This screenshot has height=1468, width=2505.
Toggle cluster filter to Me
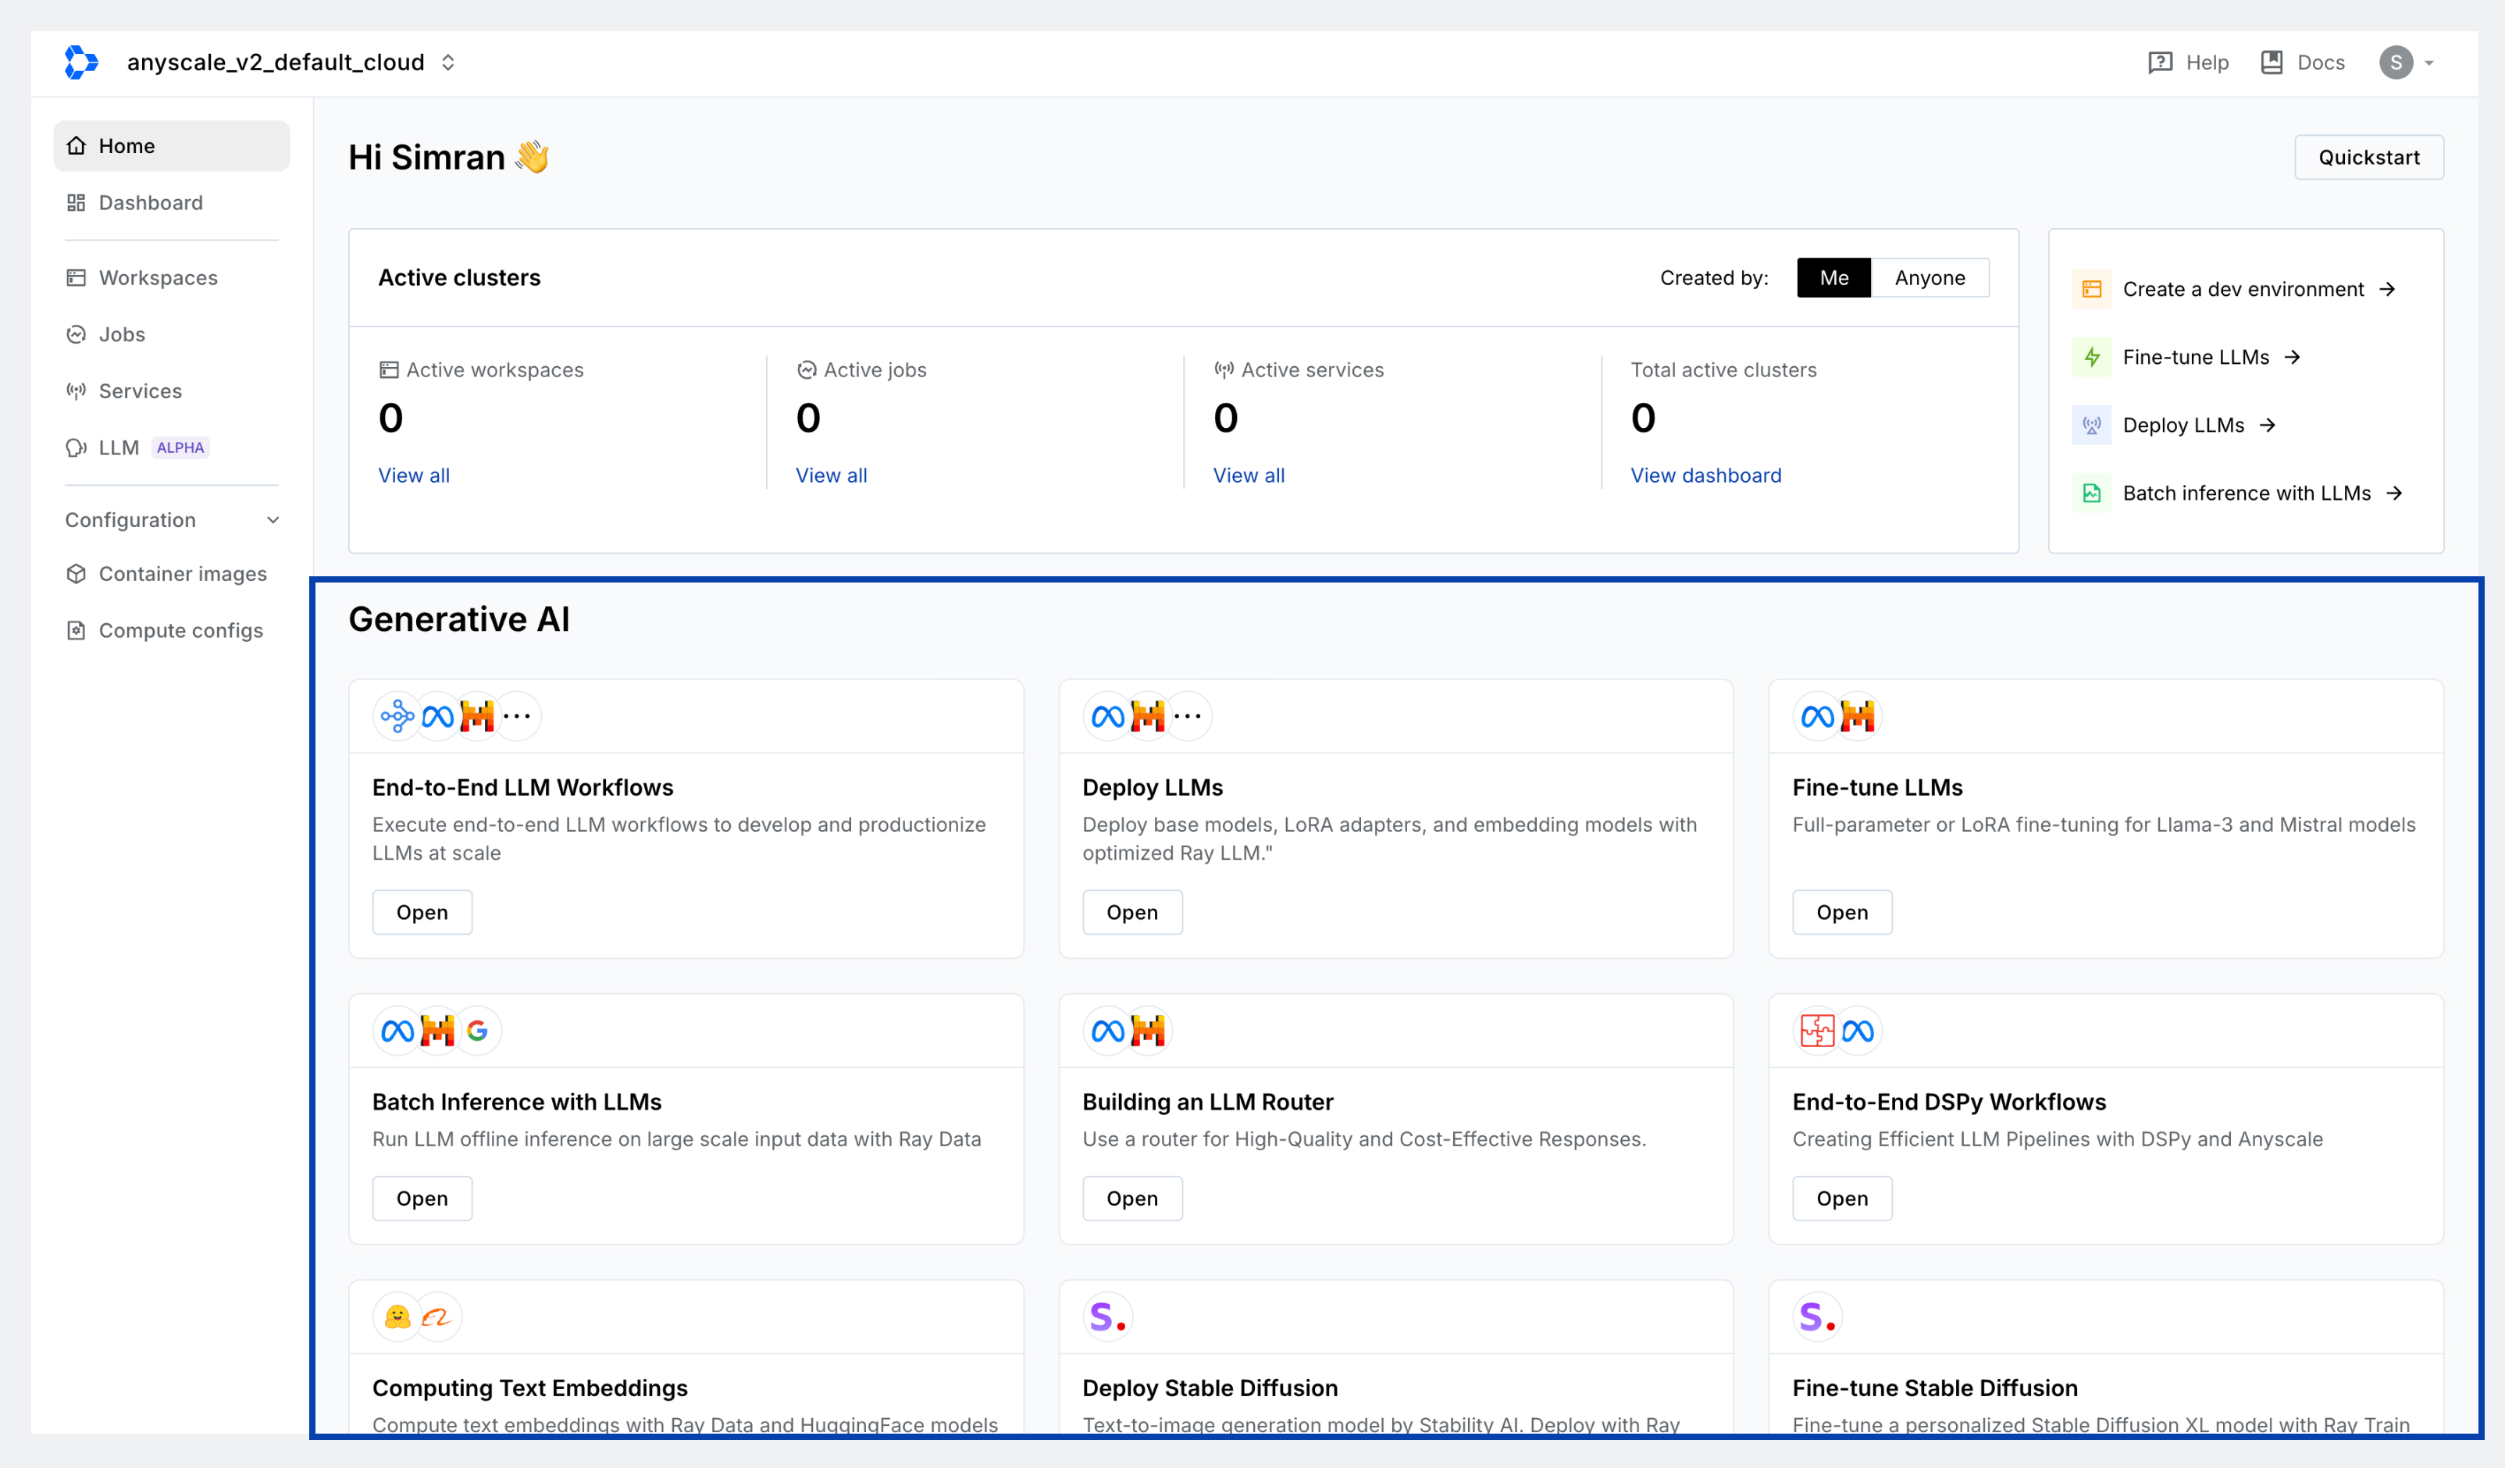tap(1834, 276)
